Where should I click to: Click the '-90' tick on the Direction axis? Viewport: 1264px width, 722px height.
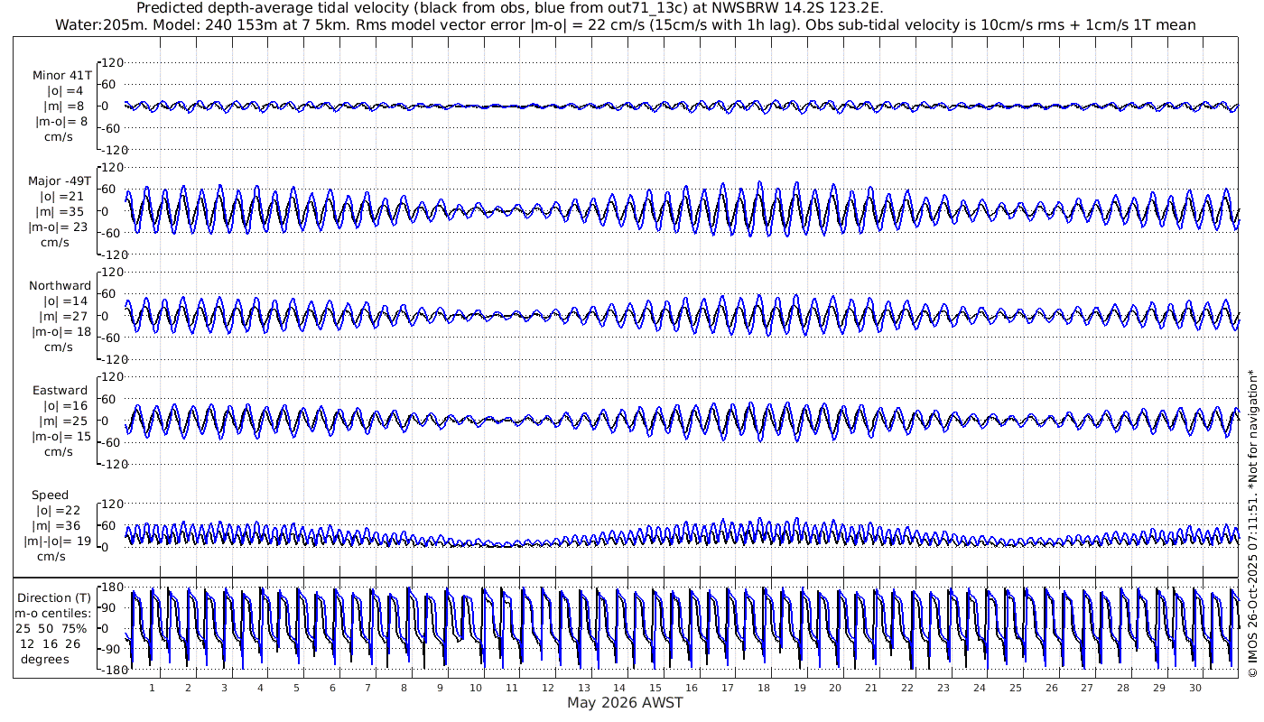[112, 650]
